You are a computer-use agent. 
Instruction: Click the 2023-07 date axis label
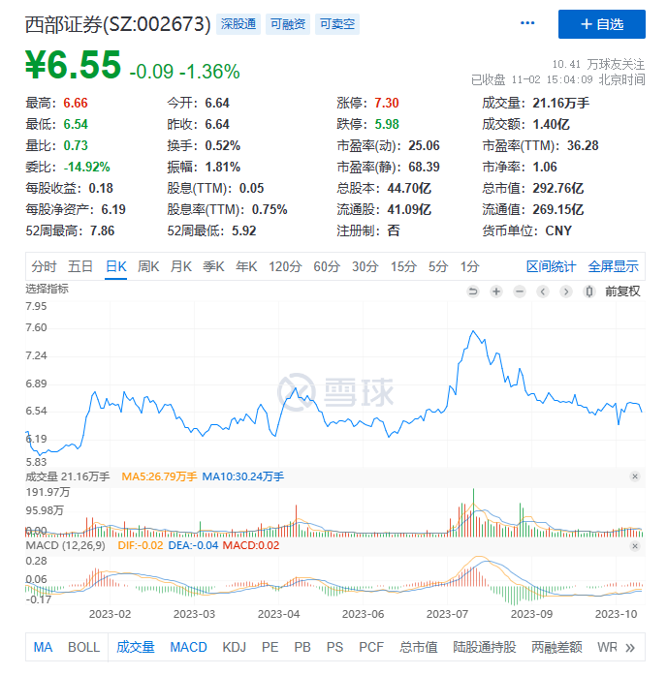(x=447, y=614)
